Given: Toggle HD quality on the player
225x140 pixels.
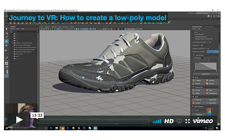Looking at the screenshot, I should 169,121.
